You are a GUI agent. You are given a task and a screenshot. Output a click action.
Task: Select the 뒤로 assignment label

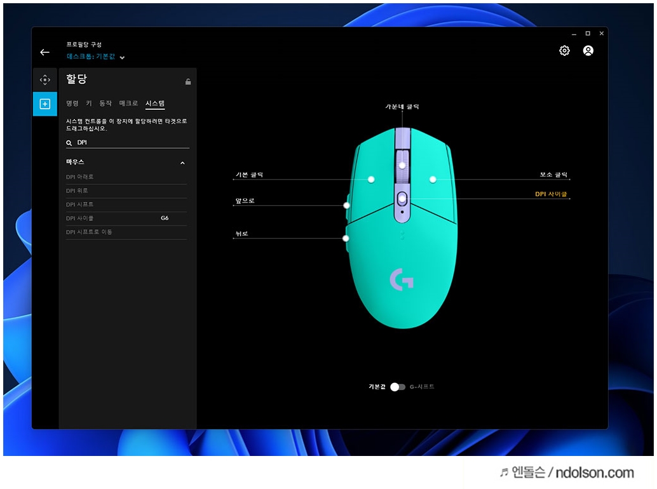(x=241, y=234)
